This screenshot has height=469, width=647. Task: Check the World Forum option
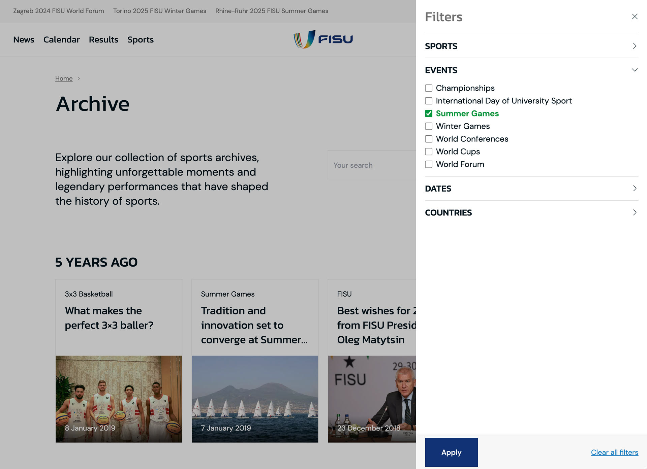click(429, 164)
